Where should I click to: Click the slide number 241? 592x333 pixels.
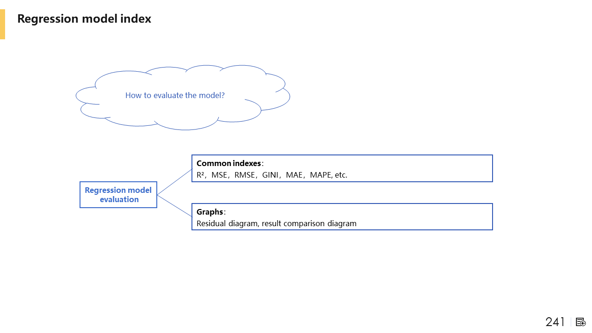(555, 322)
